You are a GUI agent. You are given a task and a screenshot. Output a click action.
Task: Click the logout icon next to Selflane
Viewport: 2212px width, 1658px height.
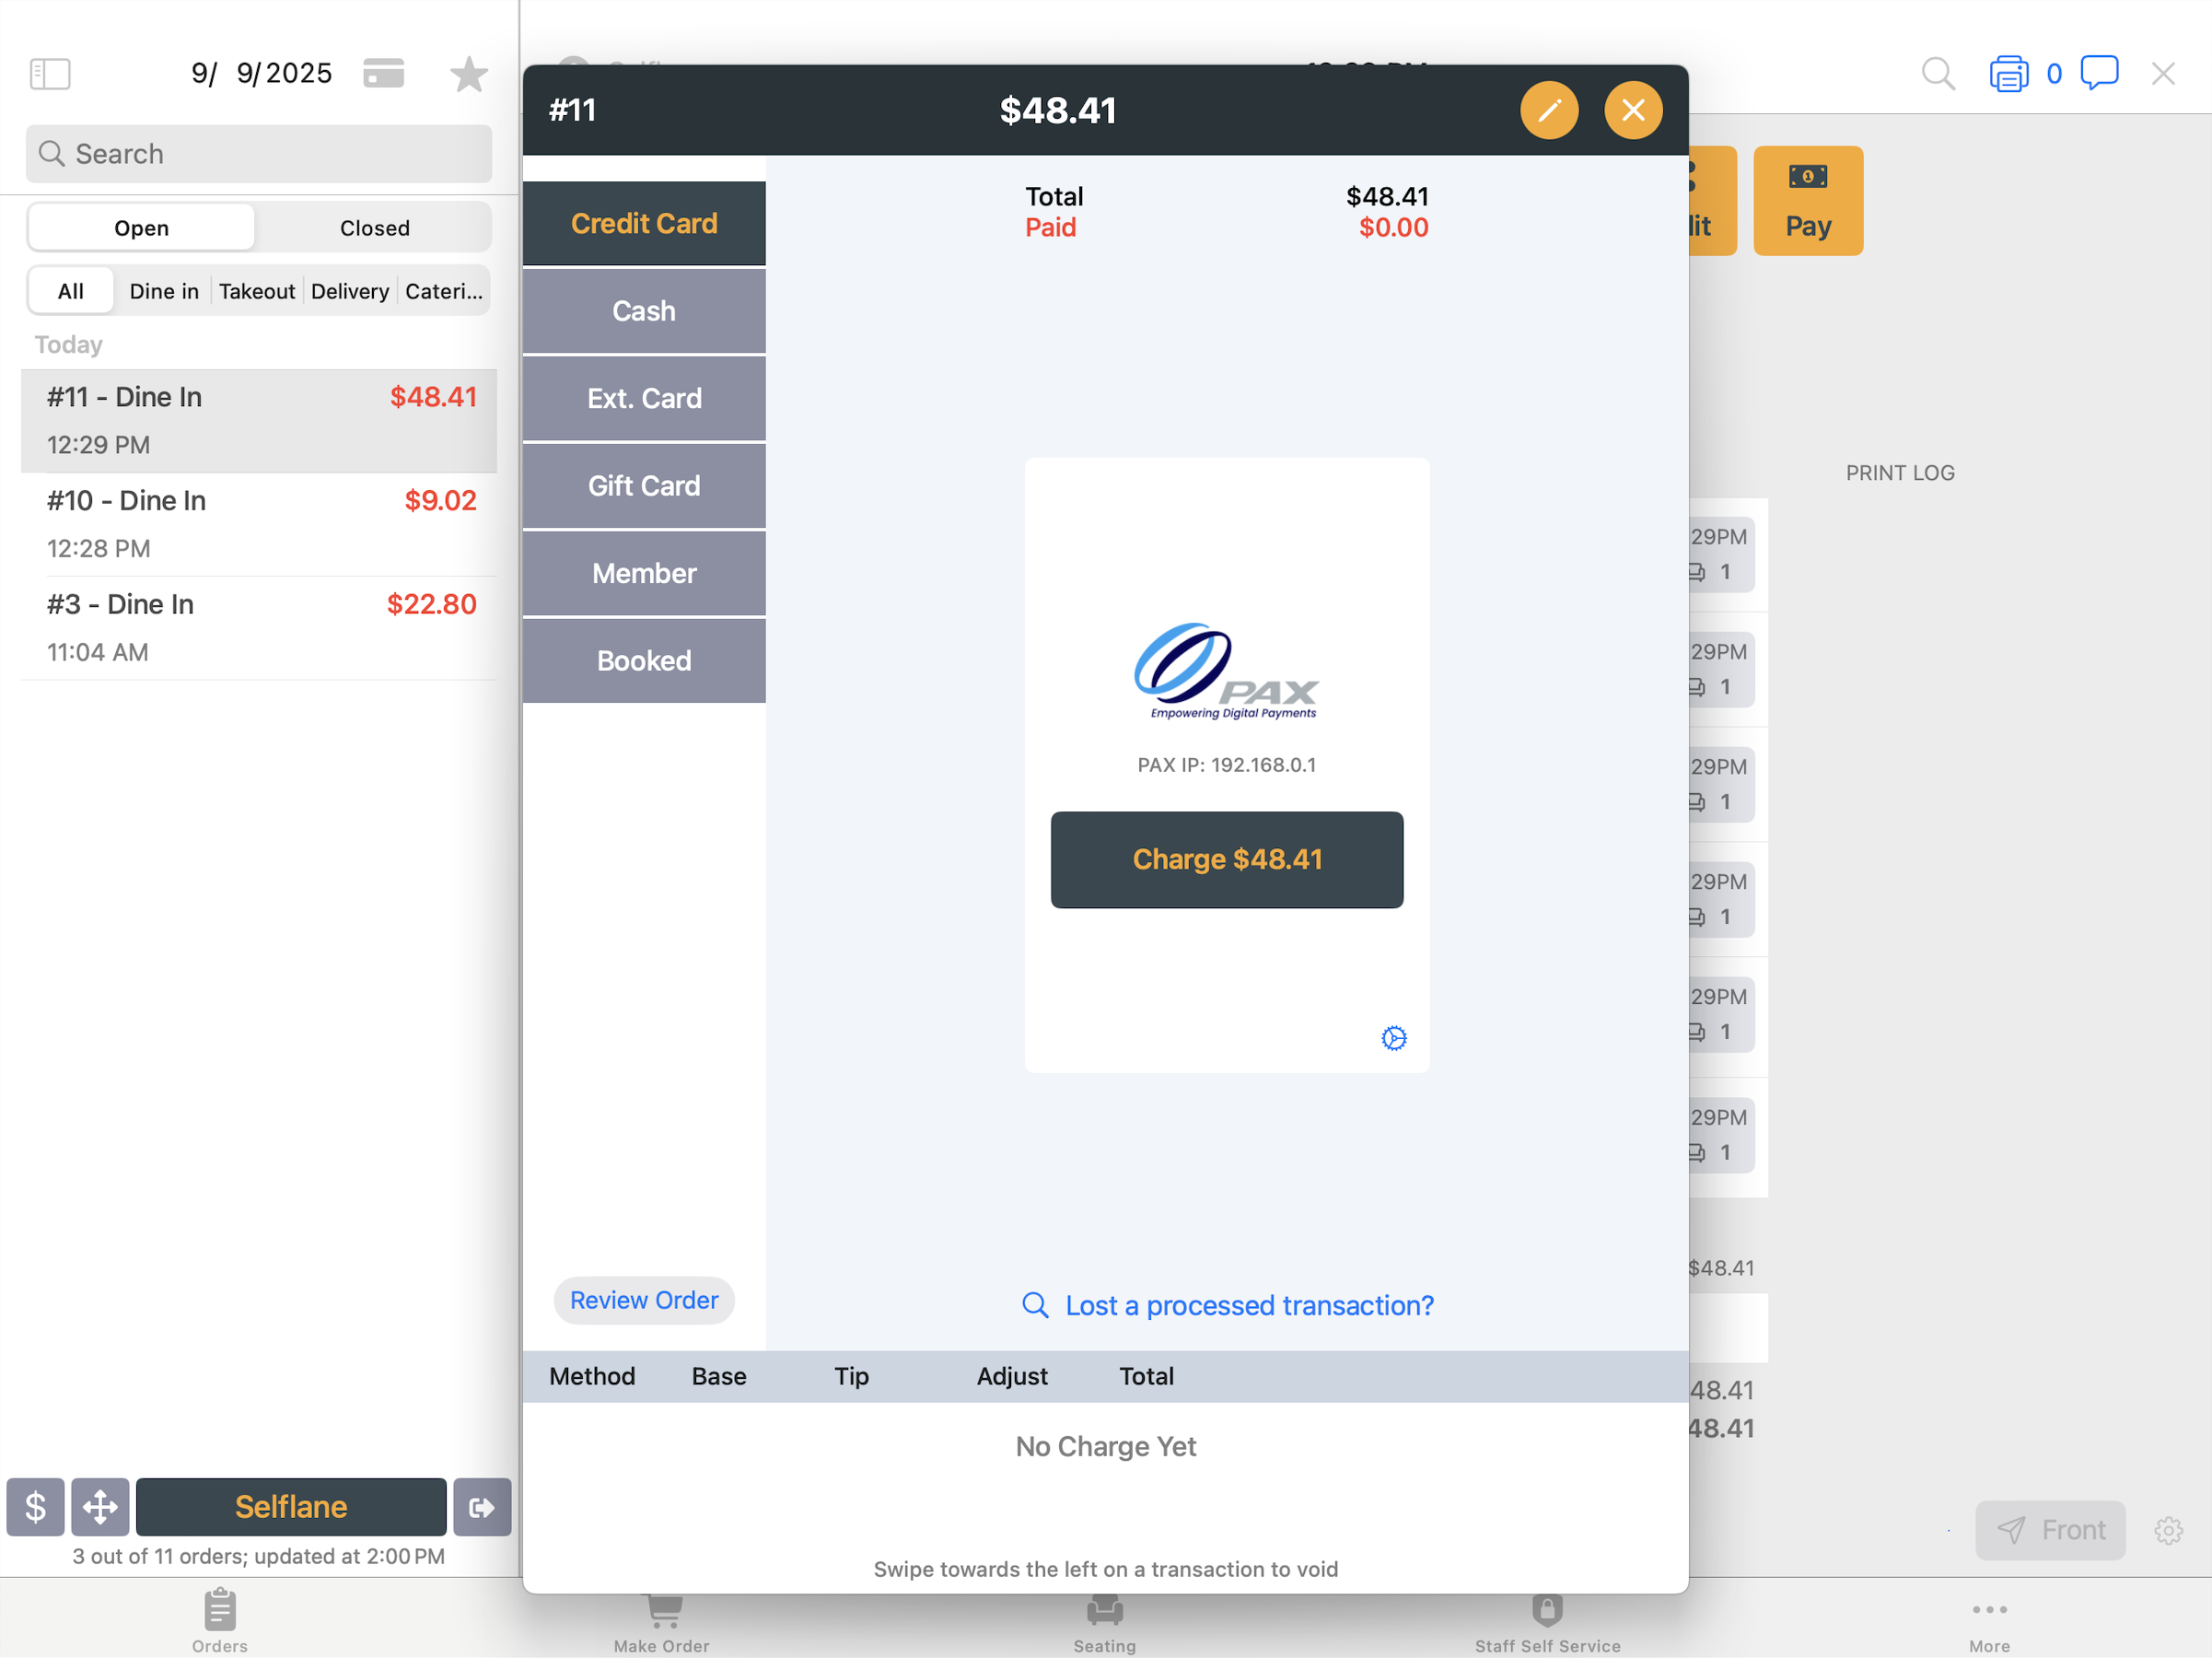pyautogui.click(x=481, y=1507)
